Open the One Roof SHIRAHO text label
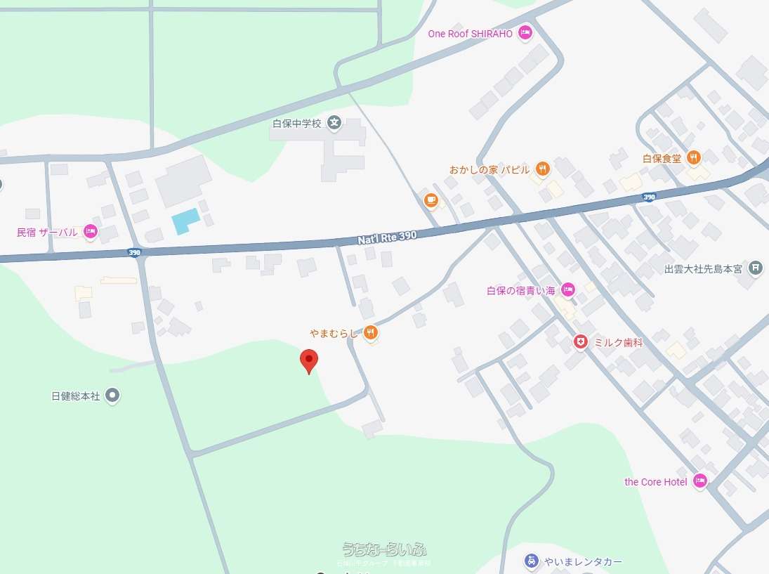The width and height of the screenshot is (769, 574). pyautogui.click(x=470, y=34)
